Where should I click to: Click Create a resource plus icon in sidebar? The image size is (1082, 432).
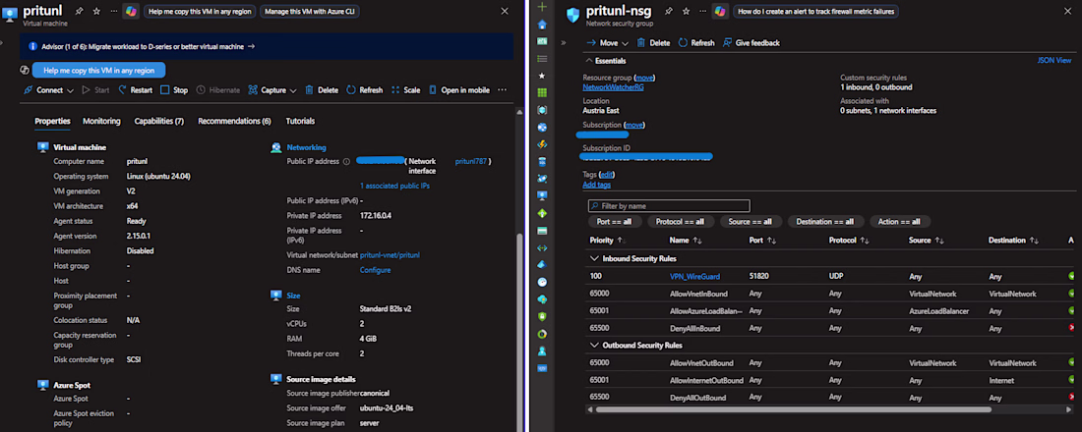click(x=542, y=6)
